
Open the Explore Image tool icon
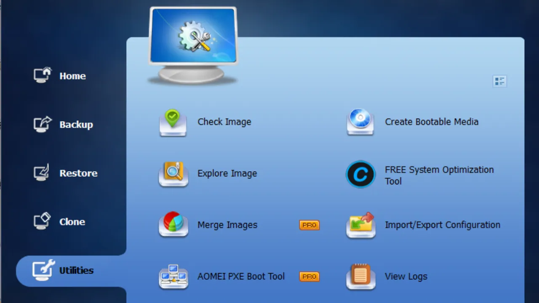point(173,174)
